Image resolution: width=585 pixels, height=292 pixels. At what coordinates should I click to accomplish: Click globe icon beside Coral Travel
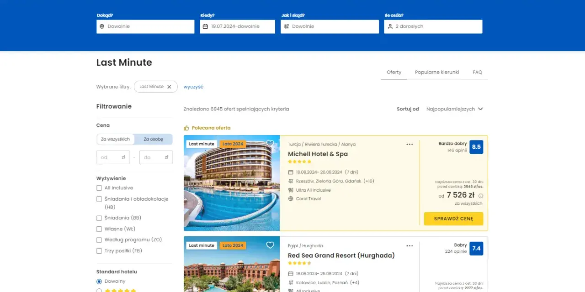click(291, 198)
